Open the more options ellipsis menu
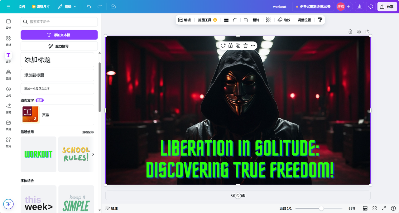 [x=253, y=46]
